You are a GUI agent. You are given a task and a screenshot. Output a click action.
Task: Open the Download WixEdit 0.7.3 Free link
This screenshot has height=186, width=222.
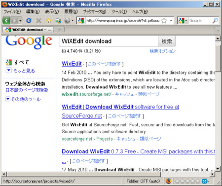(x=139, y=151)
